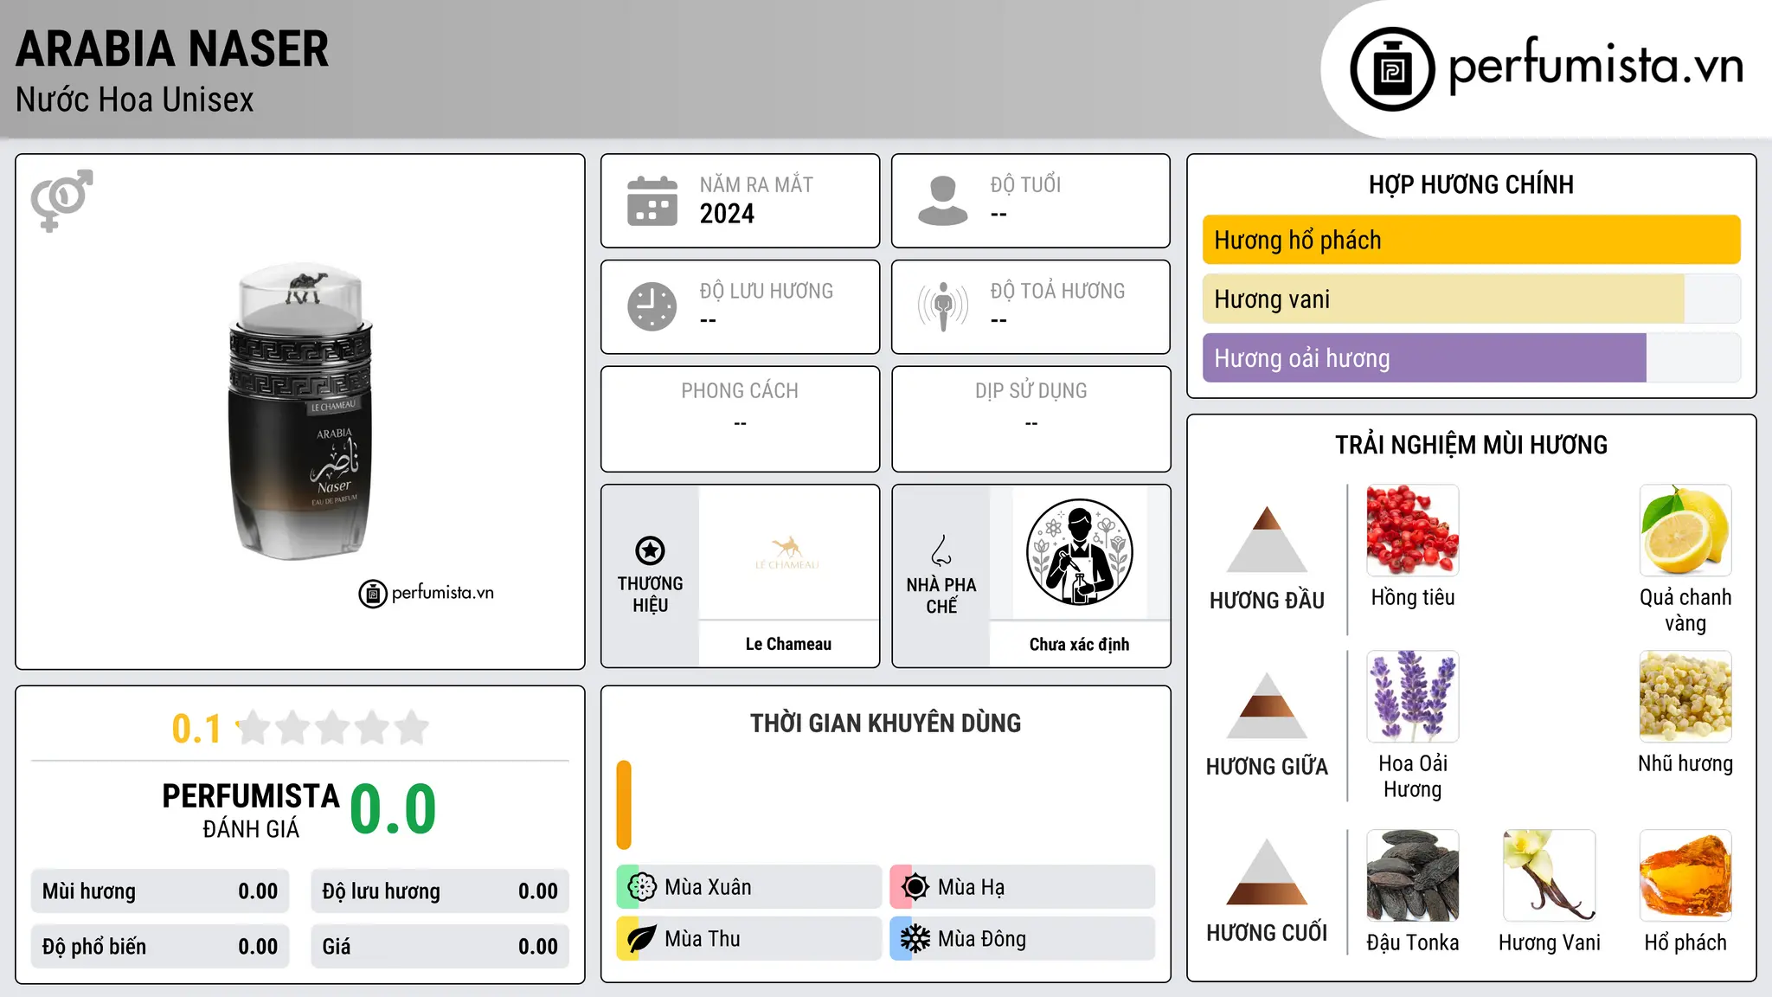Viewport: 1772px width, 997px height.
Task: Open the perfumista.vn site link
Action: (1595, 65)
